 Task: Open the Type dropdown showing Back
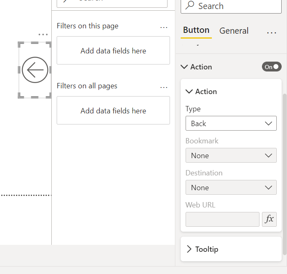tap(231, 123)
